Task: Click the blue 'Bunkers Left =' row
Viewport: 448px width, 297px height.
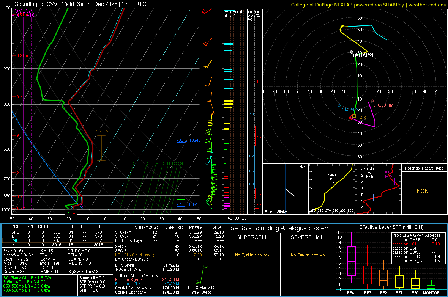Action: click(147, 284)
